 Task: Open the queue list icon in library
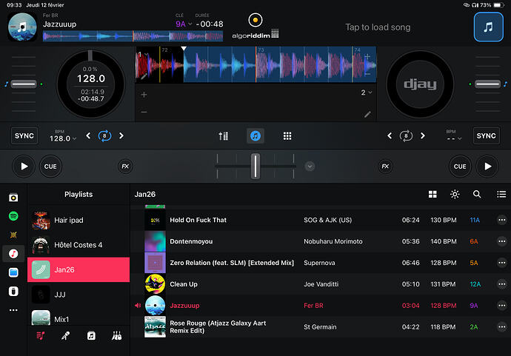click(x=499, y=194)
